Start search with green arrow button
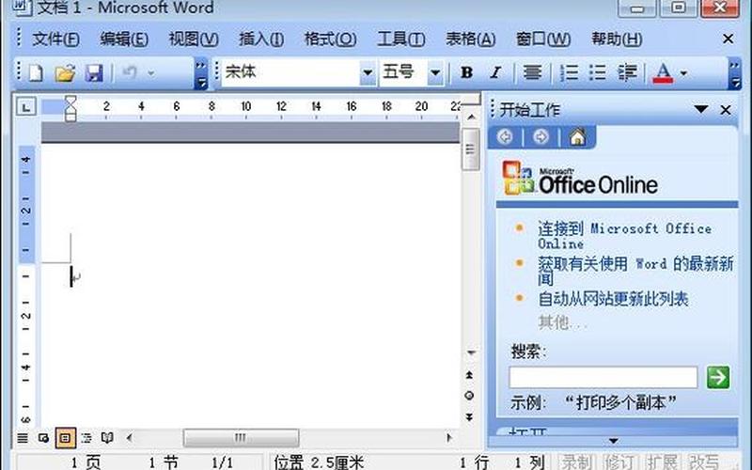The height and width of the screenshot is (470, 752). 718,377
